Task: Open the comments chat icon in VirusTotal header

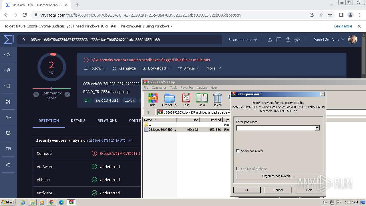Action: tap(279, 39)
